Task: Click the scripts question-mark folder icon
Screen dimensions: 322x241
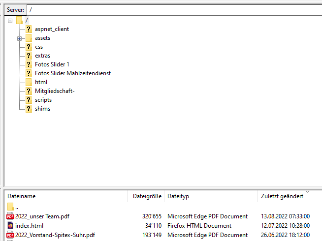Action: pos(29,100)
